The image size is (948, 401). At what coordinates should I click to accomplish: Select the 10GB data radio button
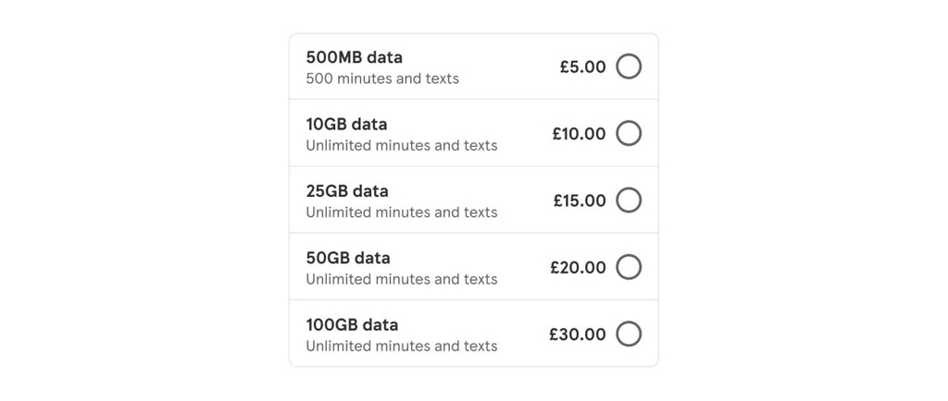click(x=629, y=133)
